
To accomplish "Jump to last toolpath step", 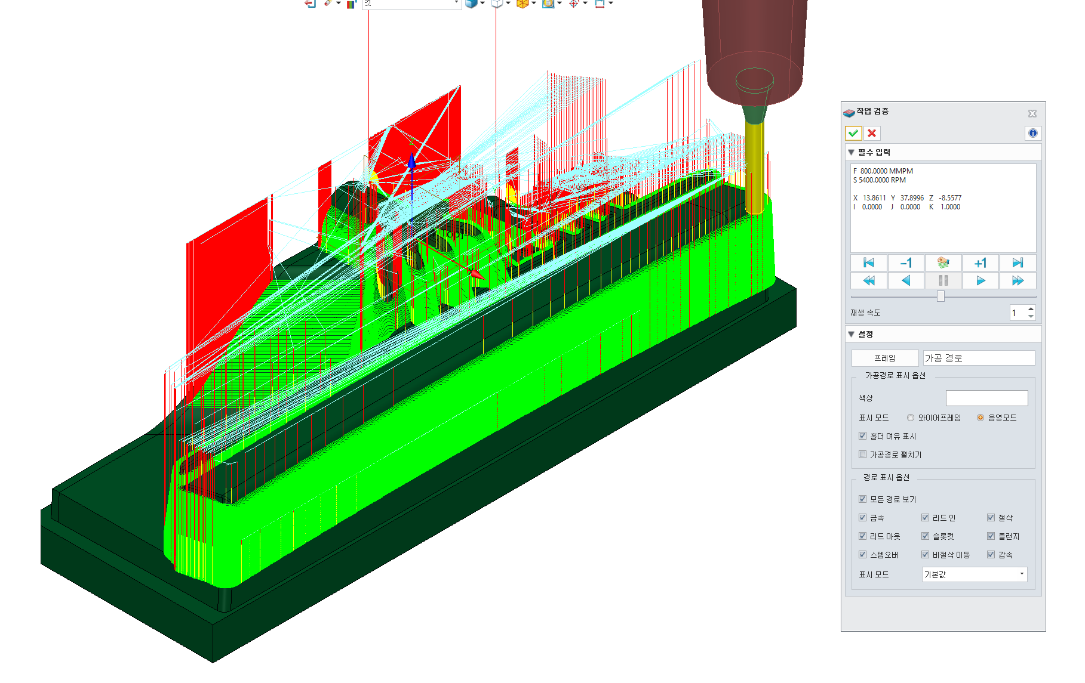I will [x=1018, y=262].
